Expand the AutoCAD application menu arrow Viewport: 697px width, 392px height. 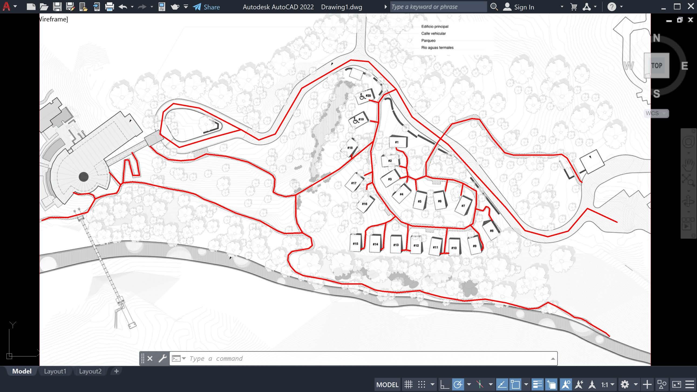15,6
